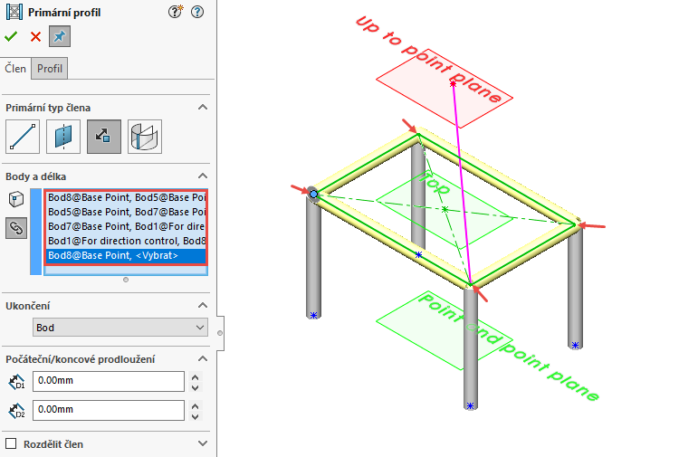Select row starting Bod5@Base Point, Bod7
This screenshot has height=457, width=679.
point(126,212)
